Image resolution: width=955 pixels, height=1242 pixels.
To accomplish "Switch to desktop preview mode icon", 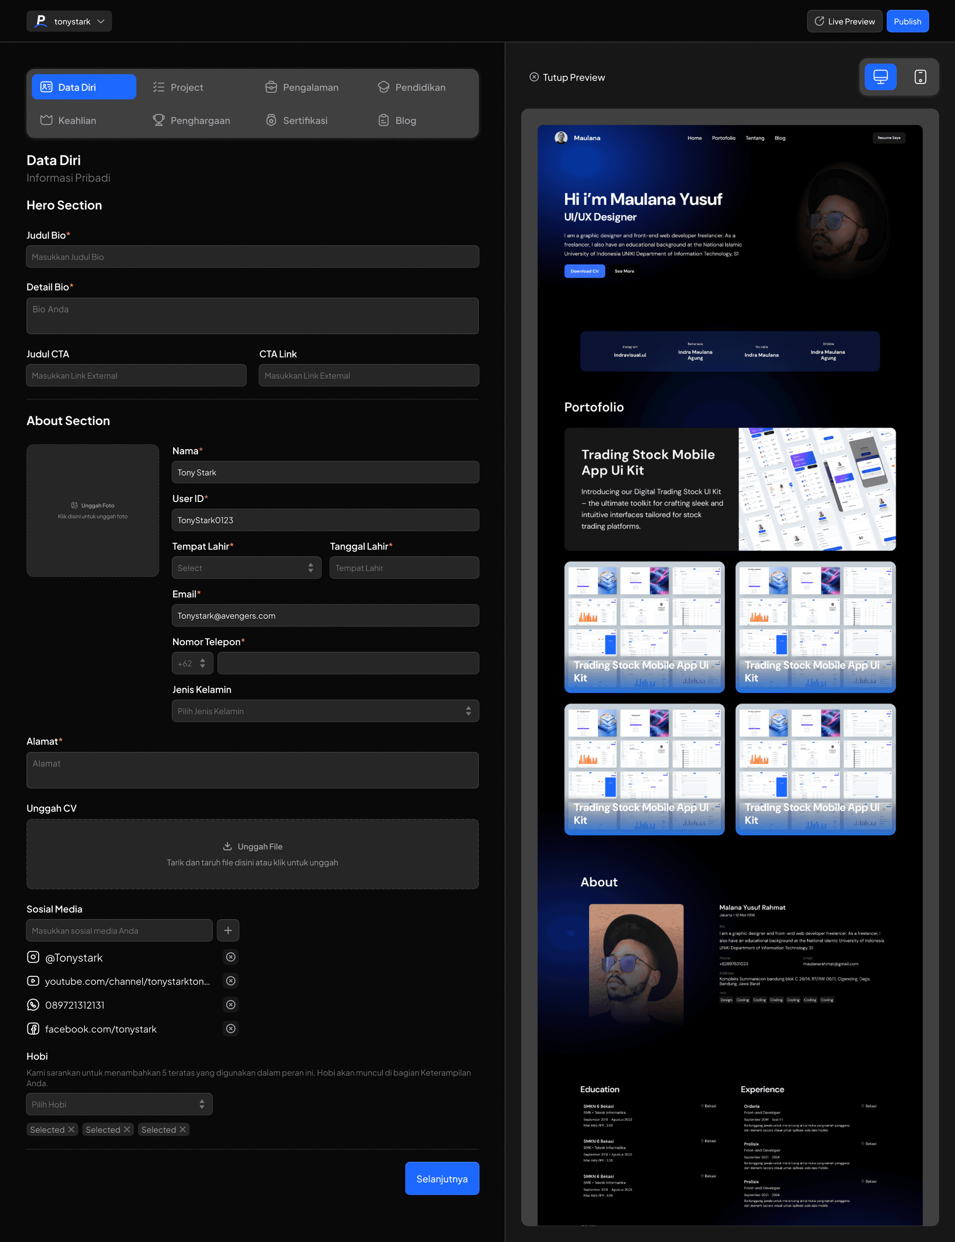I will point(880,77).
